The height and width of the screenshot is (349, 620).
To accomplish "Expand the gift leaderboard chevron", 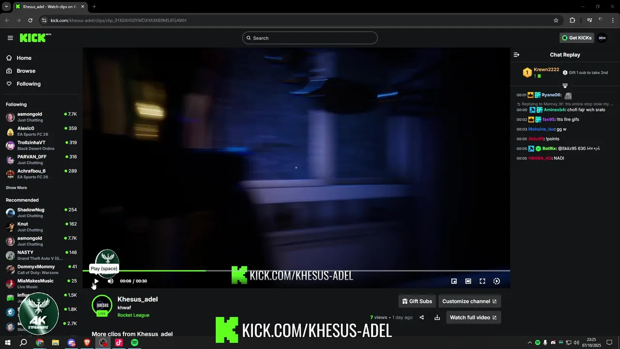I will [x=565, y=86].
